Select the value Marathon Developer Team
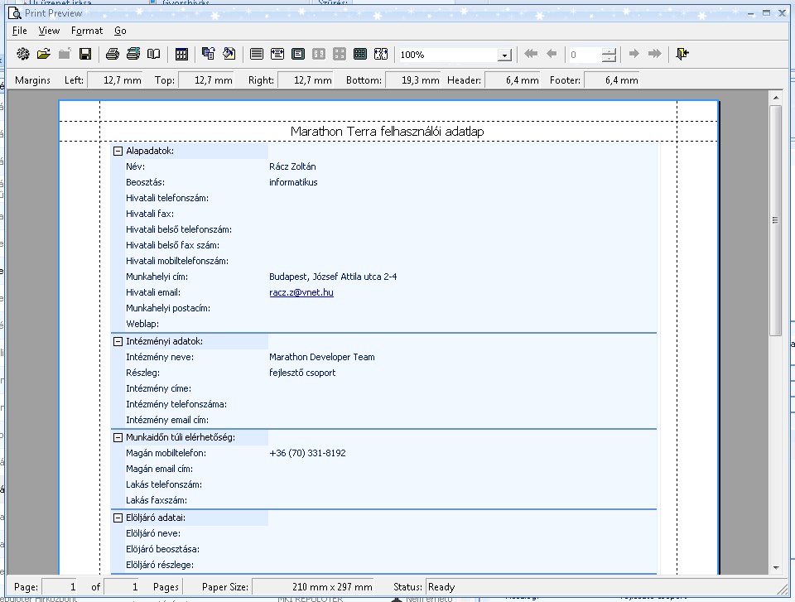 coord(322,357)
